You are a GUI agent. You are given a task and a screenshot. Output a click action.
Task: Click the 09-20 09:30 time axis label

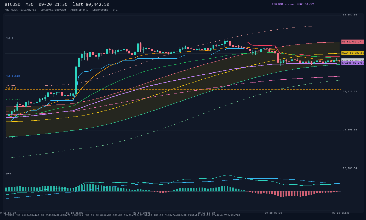(x=273, y=213)
